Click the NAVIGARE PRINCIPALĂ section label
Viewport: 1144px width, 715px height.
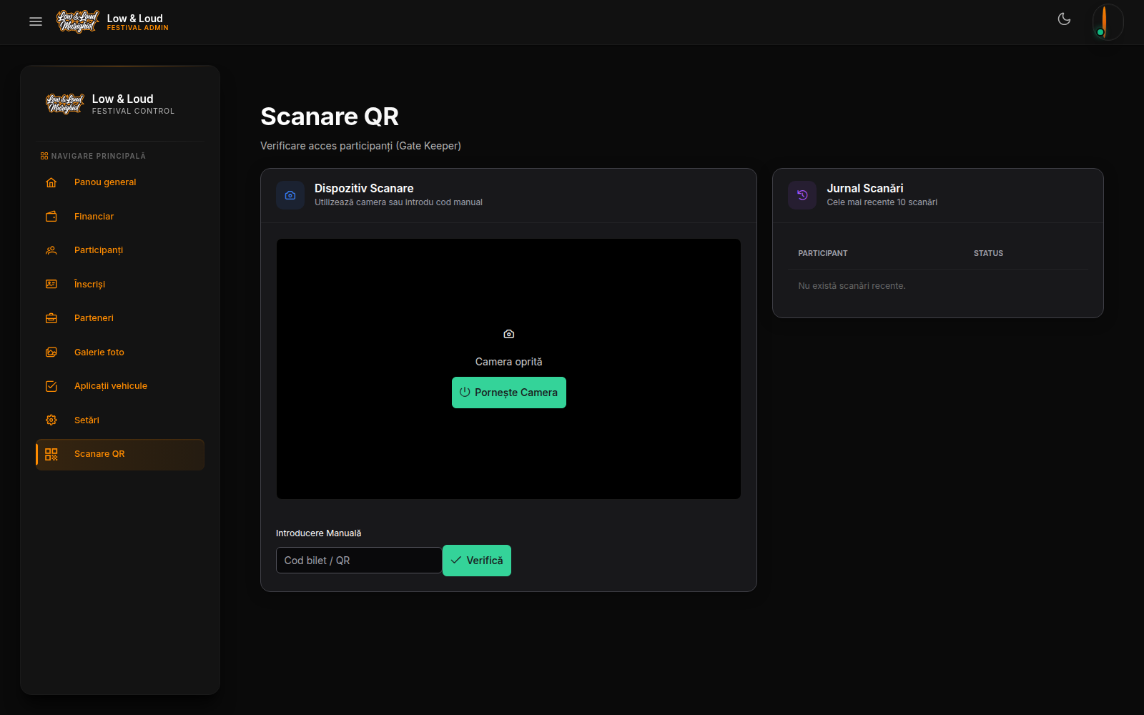[98, 156]
